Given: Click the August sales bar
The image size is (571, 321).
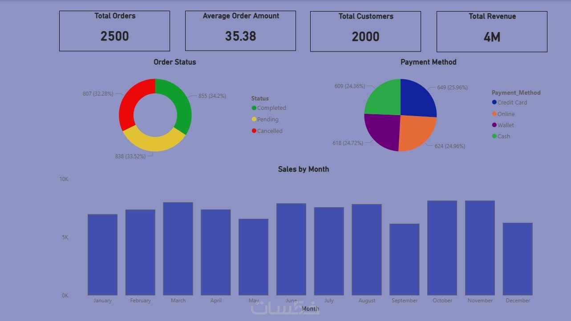Looking at the screenshot, I should (x=367, y=250).
